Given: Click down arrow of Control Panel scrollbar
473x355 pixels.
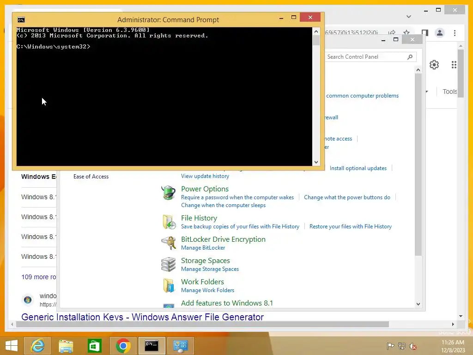Looking at the screenshot, I should (x=418, y=304).
